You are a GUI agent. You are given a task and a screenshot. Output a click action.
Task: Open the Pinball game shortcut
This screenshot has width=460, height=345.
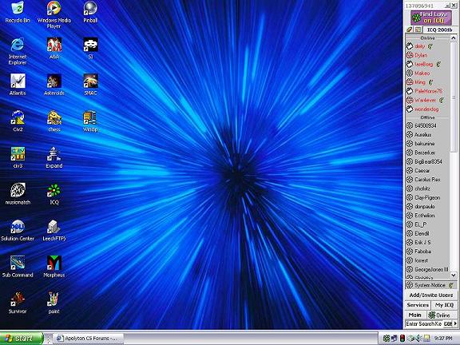click(90, 12)
